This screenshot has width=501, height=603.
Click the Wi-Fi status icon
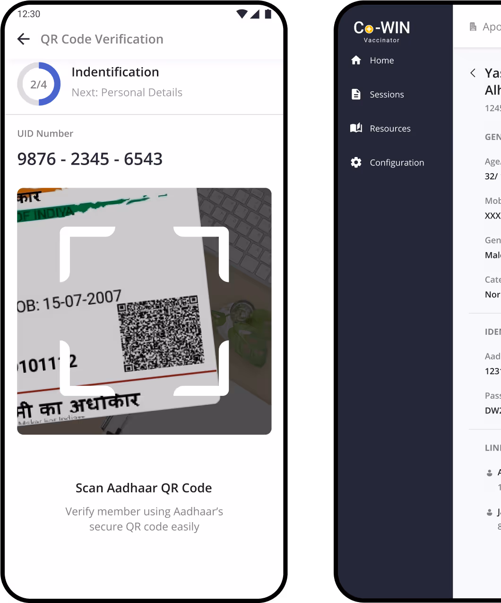242,14
